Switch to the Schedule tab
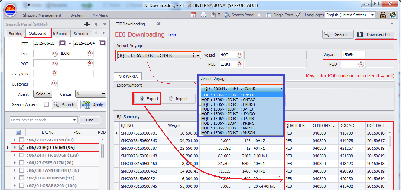 82,33
